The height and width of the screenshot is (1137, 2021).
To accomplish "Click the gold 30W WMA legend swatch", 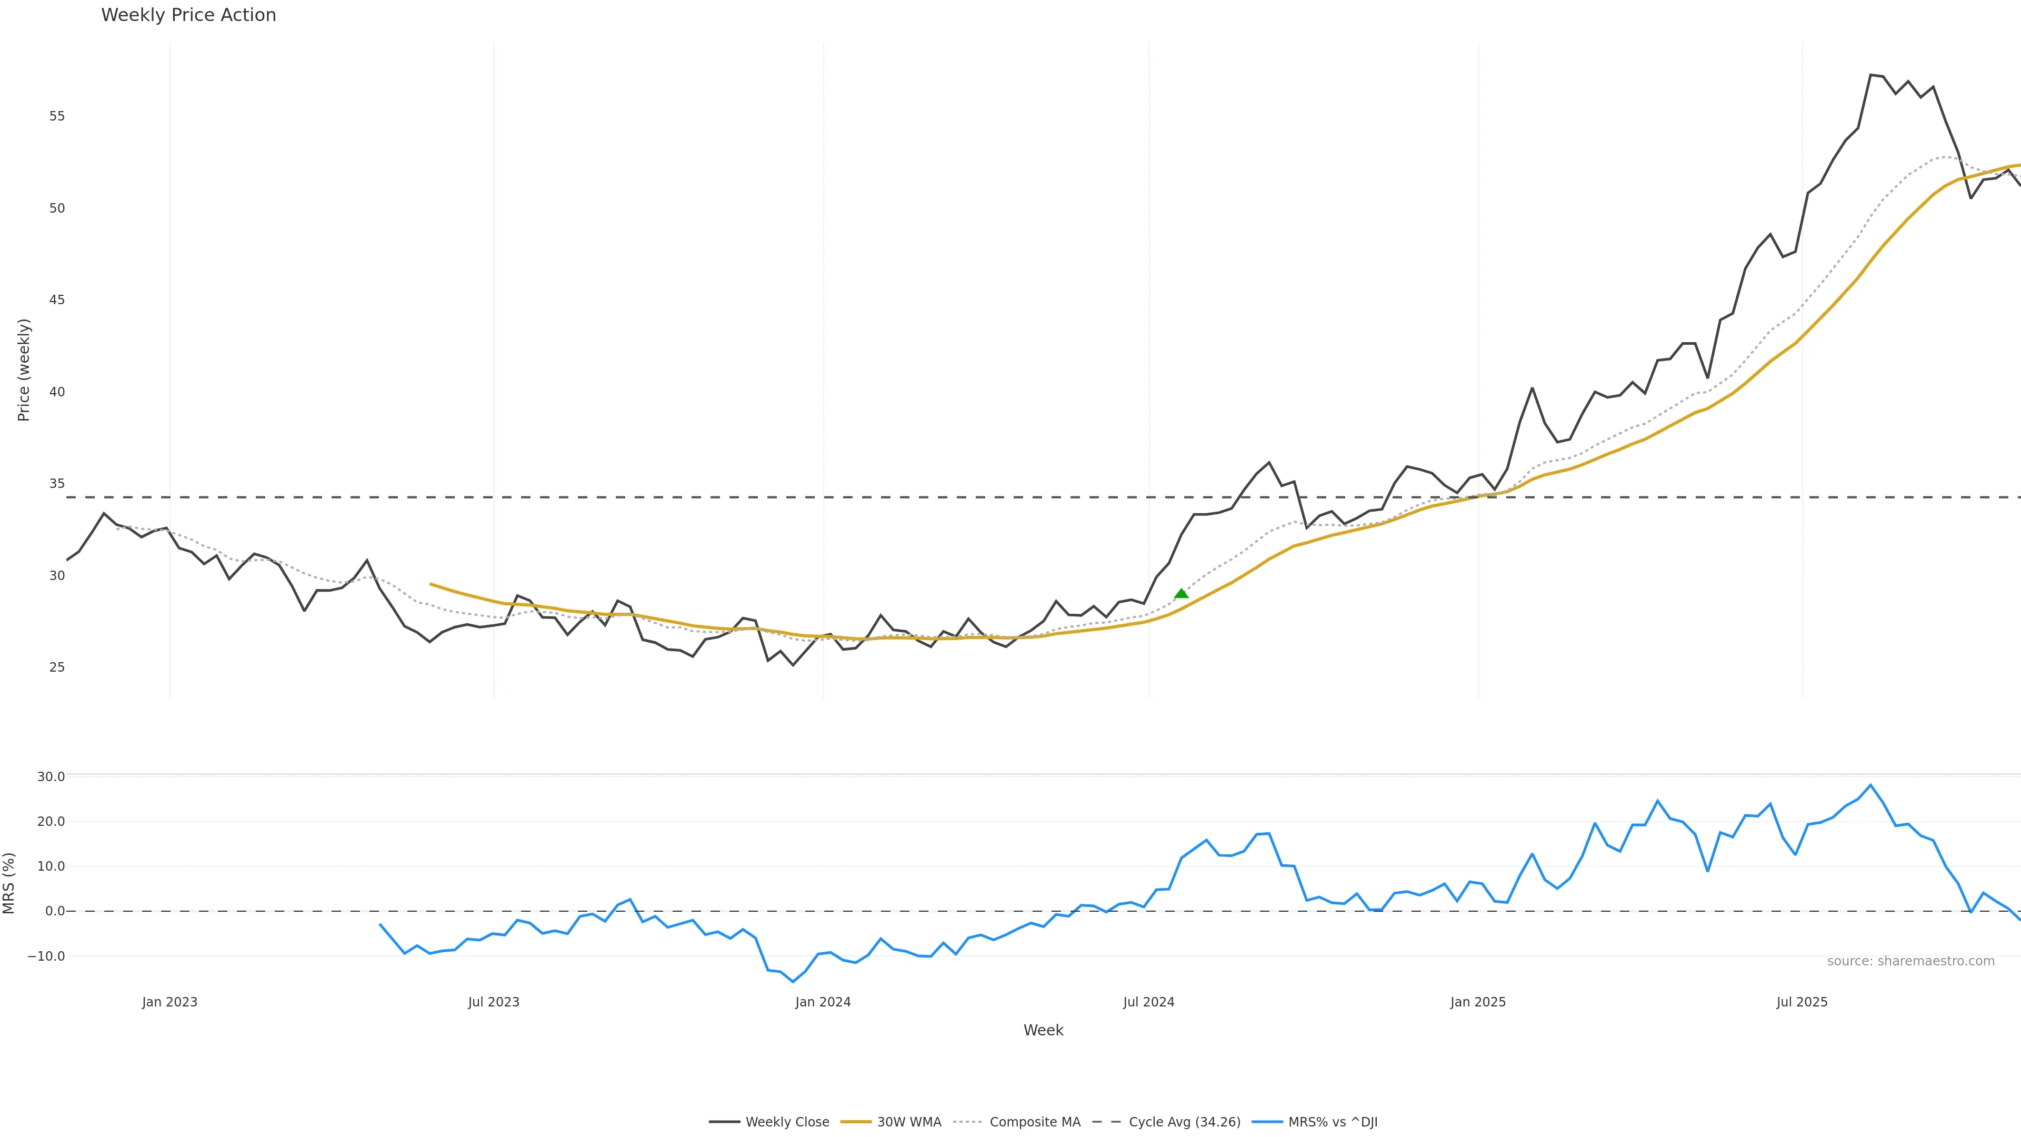I will click(856, 1122).
